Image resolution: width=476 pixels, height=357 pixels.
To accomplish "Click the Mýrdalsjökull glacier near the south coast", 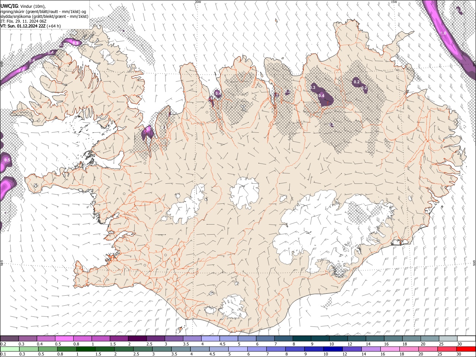I will (x=234, y=307).
